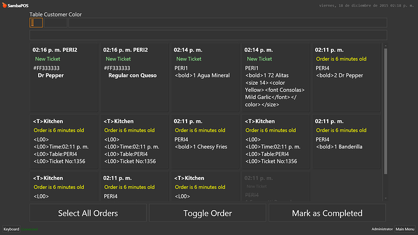This screenshot has width=418, height=235.
Task: Select the 2 Dr Pepper PERI4 card
Action: coord(347,78)
